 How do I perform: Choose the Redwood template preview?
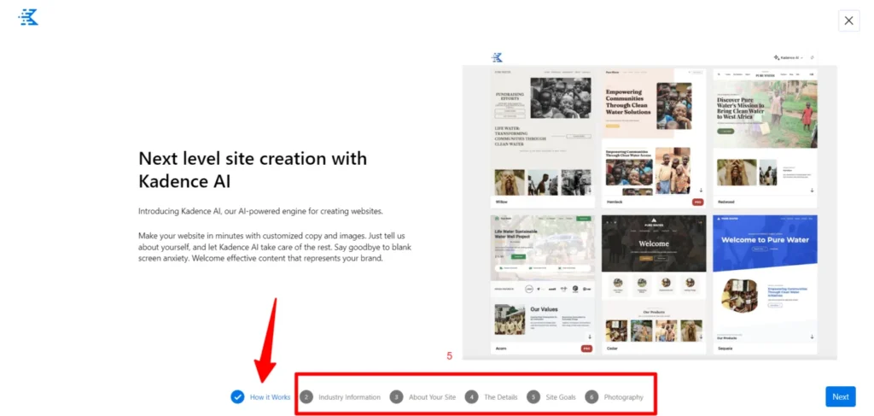point(766,138)
